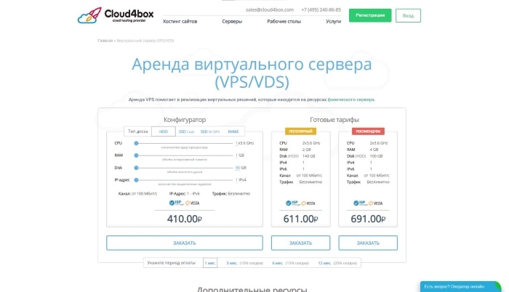Click ISPmanager logo in the 691.00 tariff
This screenshot has height=292, width=509.
pyautogui.click(x=360, y=203)
